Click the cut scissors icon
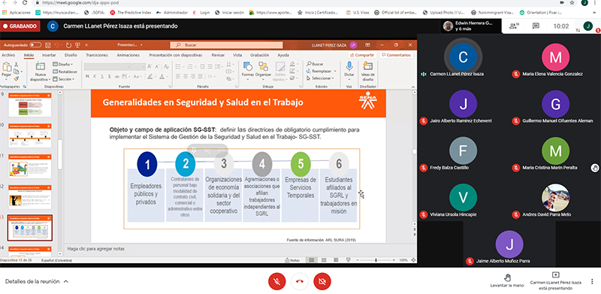Viewport: 601px width, 294px height. (16, 65)
